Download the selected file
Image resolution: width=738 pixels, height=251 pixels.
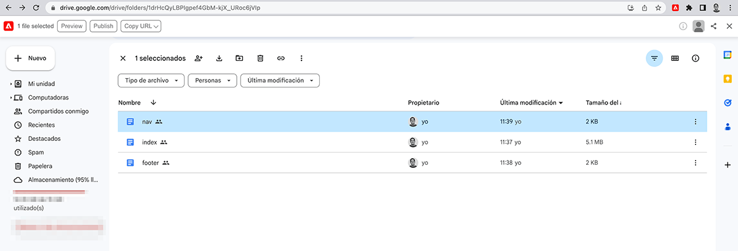pos(219,58)
